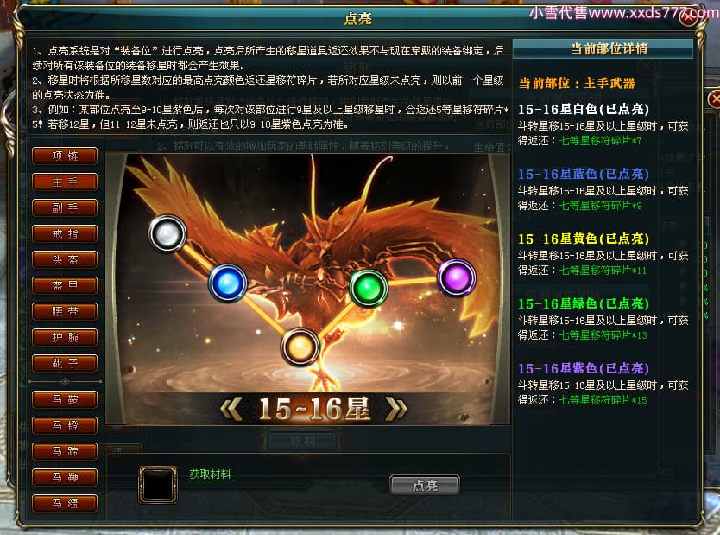720x535 pixels.
Task: Select the 腰带 slot
Action: click(x=65, y=312)
